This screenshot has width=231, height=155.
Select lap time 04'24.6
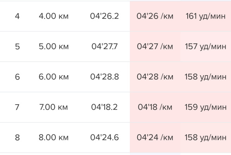(104, 138)
